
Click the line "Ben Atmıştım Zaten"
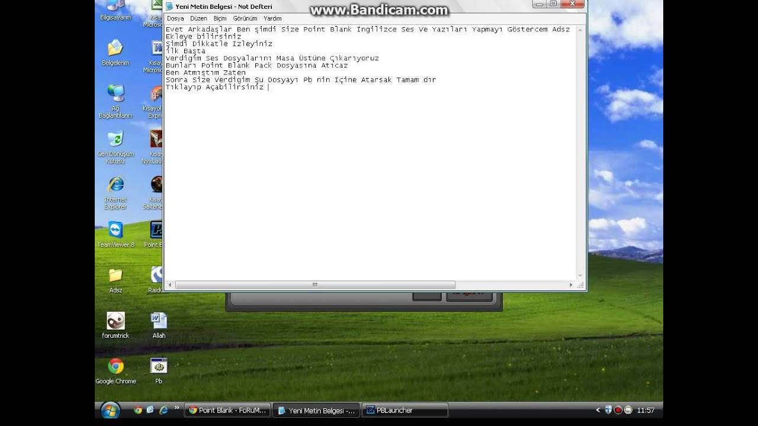[205, 72]
